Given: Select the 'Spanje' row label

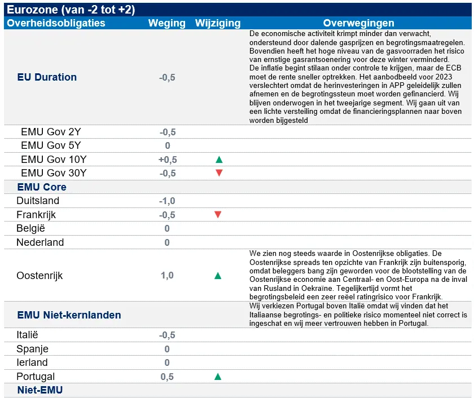Looking at the screenshot, I should [x=32, y=349].
